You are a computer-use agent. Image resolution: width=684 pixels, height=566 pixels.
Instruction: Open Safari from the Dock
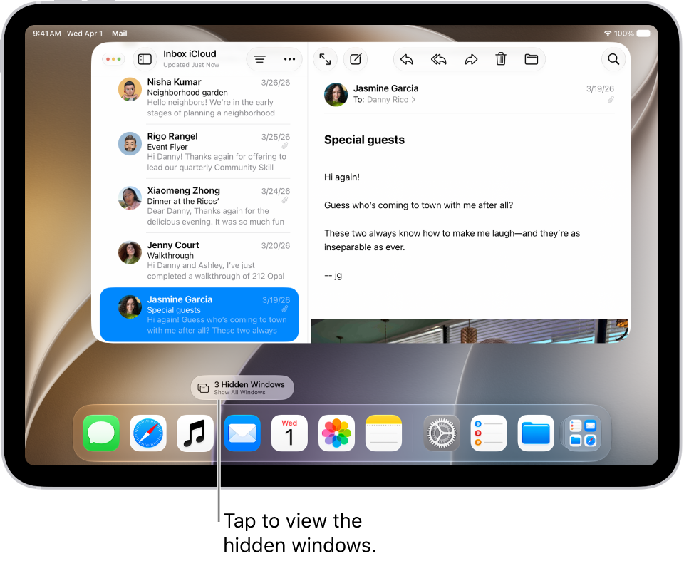coord(148,433)
